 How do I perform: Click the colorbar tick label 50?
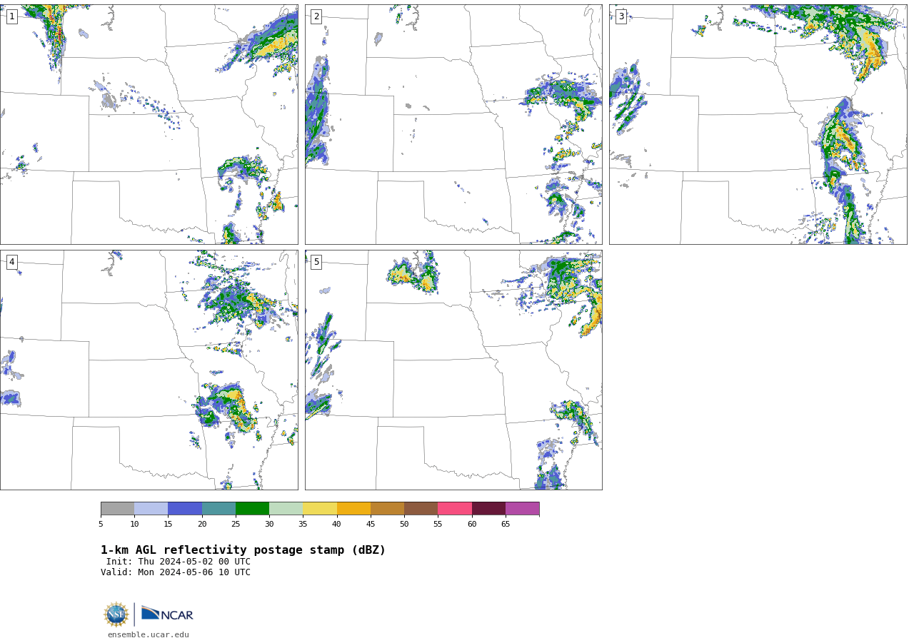click(404, 525)
